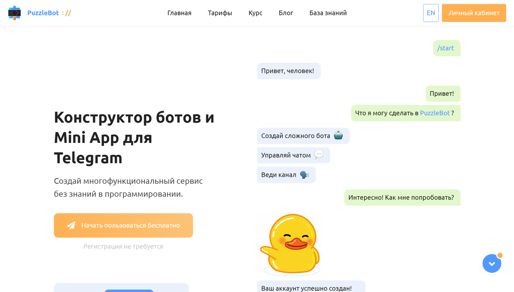Image resolution: width=514 pixels, height=292 pixels.
Task: Click the PuzzleBot brand name text
Action: [43, 13]
